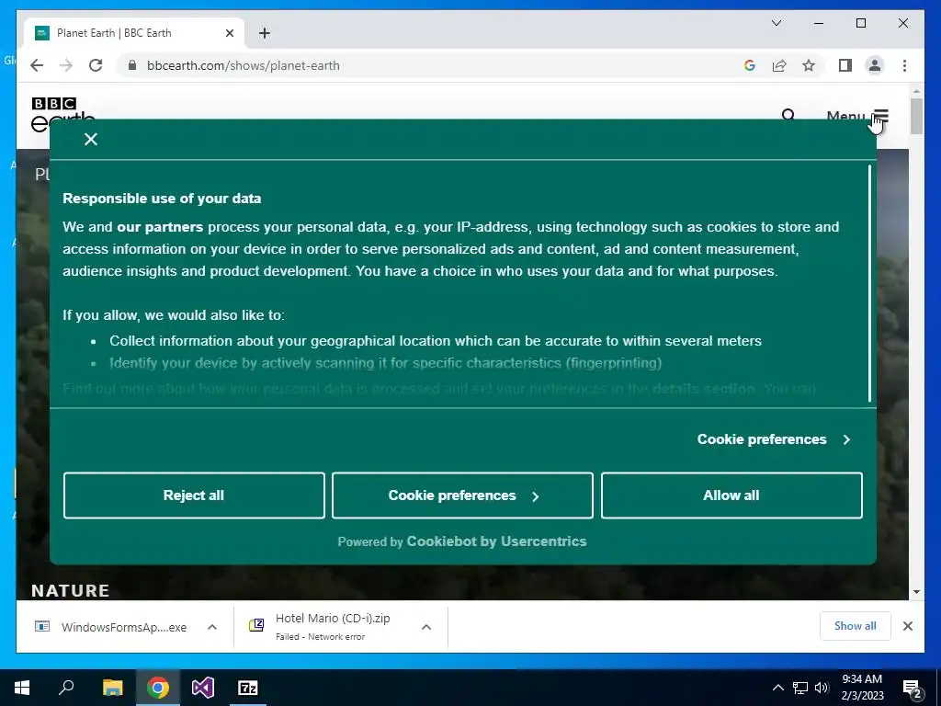
Task: Close the cookie consent dialog with the X
Action: (x=91, y=140)
